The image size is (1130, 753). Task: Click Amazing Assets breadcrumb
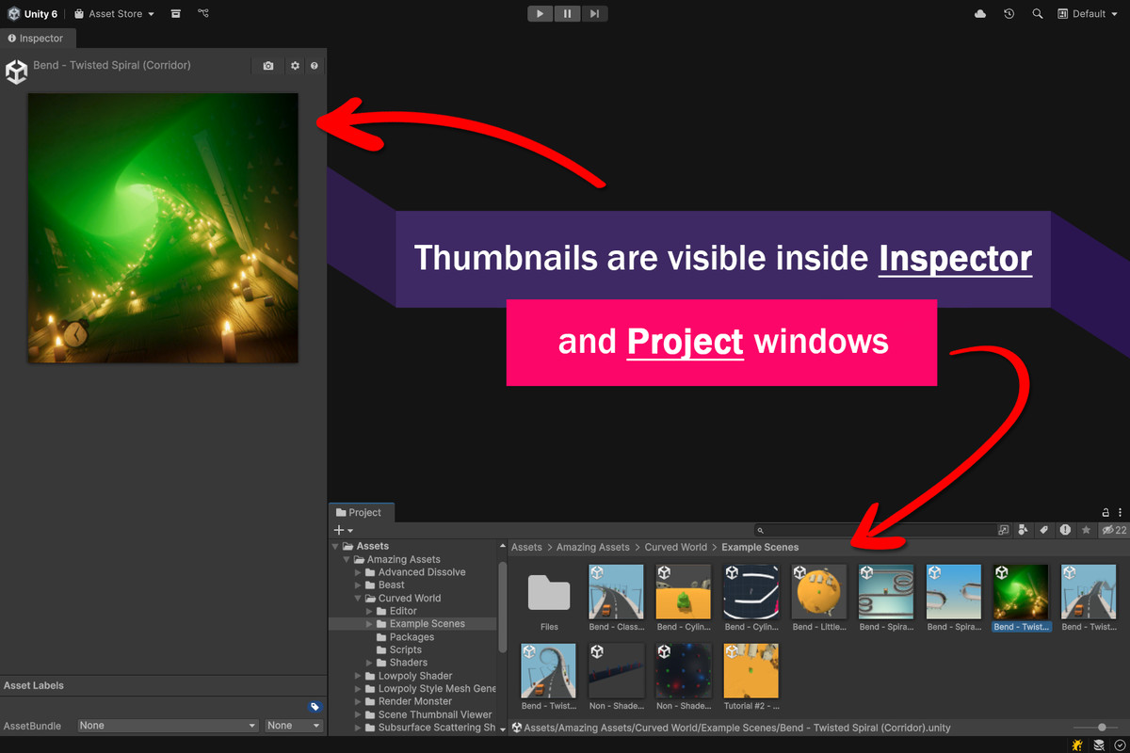point(593,547)
